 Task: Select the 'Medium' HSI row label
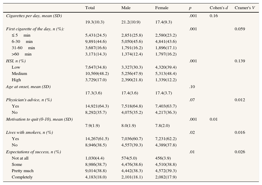(x=19, y=73)
